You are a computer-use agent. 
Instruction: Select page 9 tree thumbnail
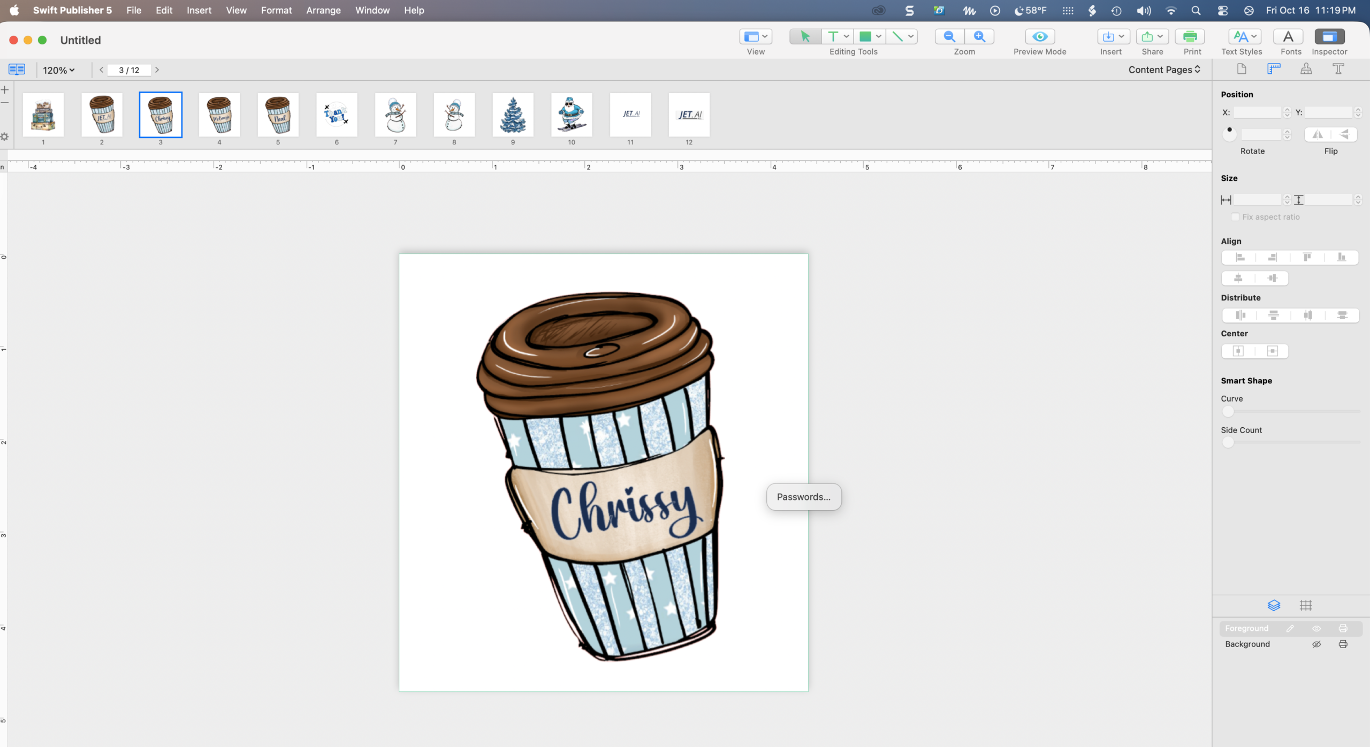coord(513,114)
